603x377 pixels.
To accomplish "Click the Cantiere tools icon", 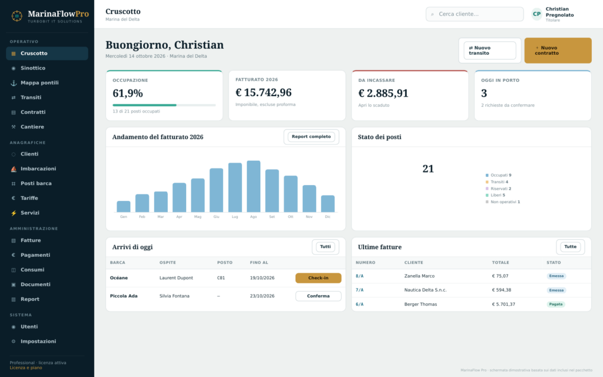I will coord(14,127).
